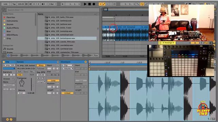Toggle Follow playback button

click(x=63, y=4)
